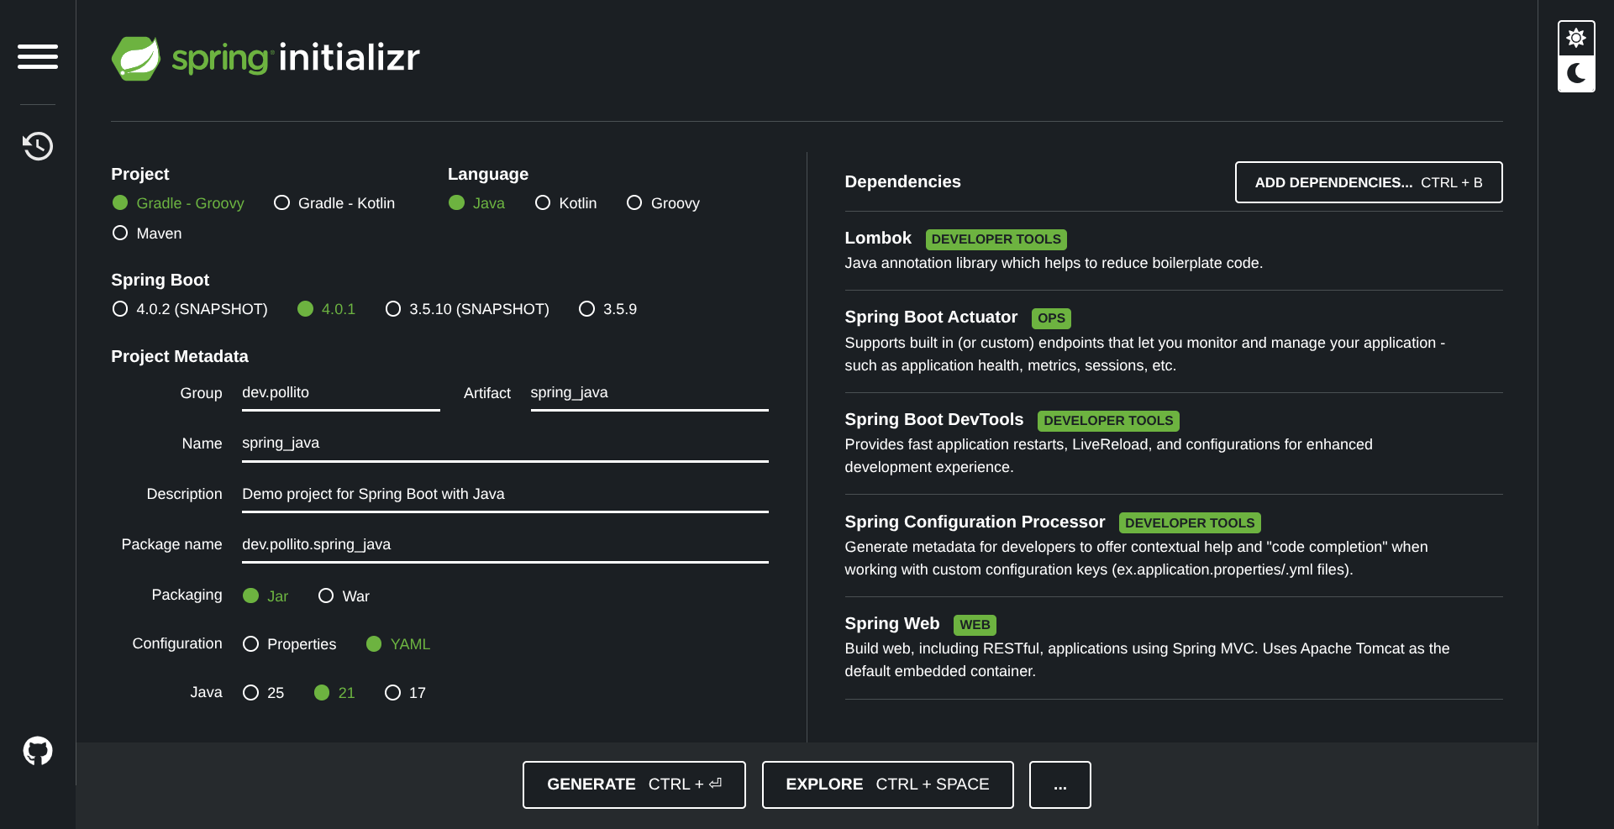1614x829 pixels.
Task: Open the GitHub repository icon
Action: (38, 750)
